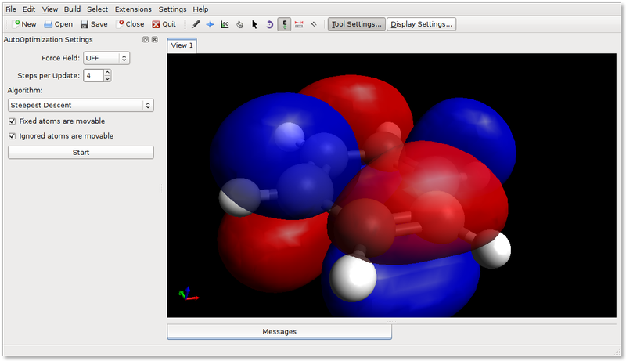Open the Steepest Descent algorithm dropdown

click(81, 105)
